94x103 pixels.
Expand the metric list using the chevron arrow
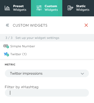(x=82, y=74)
